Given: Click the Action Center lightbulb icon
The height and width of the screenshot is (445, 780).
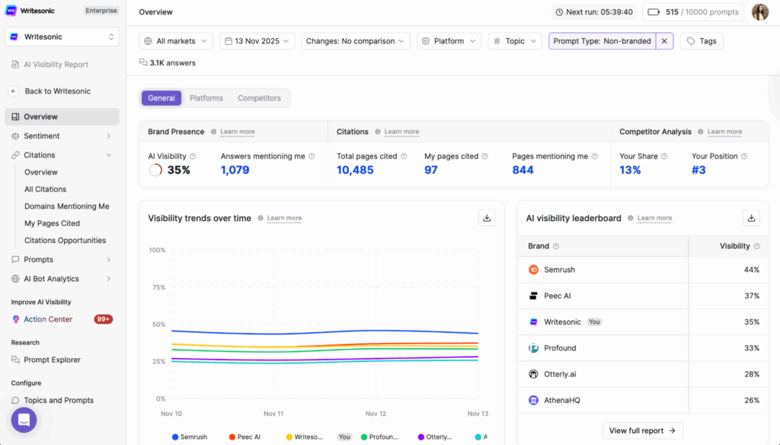Looking at the screenshot, I should coord(17,319).
